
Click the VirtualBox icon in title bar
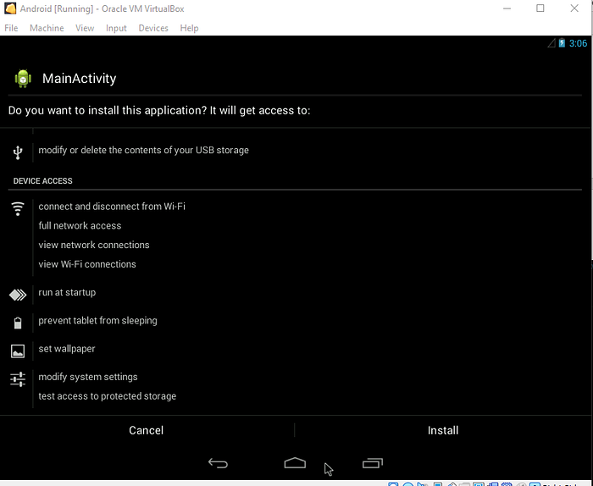(x=10, y=8)
